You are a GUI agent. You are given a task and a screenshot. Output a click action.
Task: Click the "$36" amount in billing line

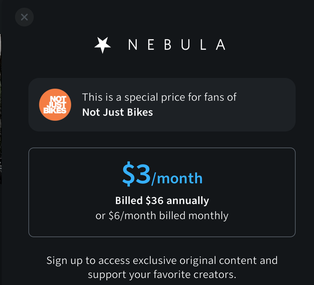click(155, 201)
